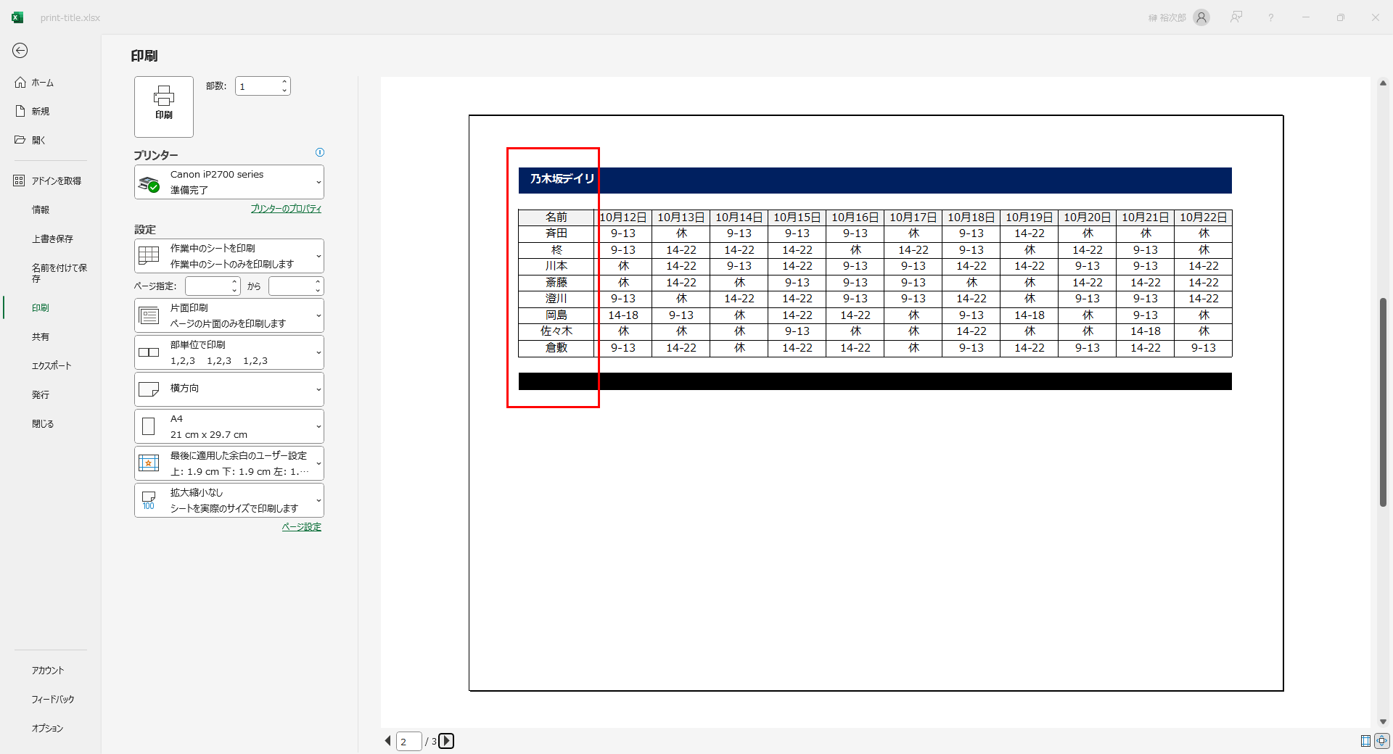Go to next preview page arrow
This screenshot has width=1393, height=754.
[447, 741]
